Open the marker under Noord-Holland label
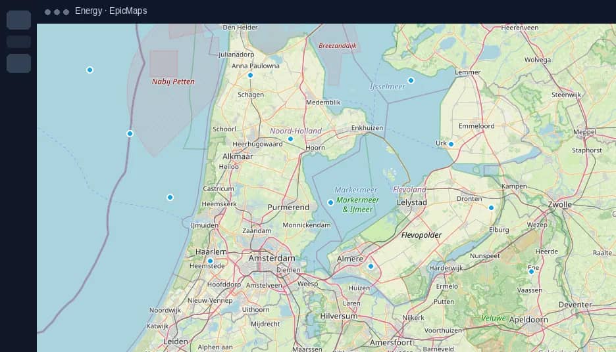Viewport: 616px width, 352px height. [x=290, y=139]
